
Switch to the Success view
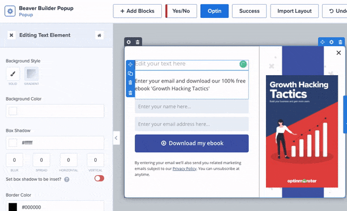249,11
